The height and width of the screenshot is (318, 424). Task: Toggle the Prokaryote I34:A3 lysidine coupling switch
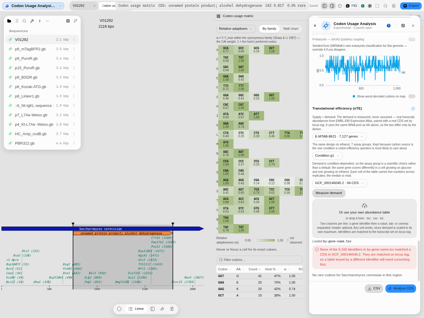point(412,39)
